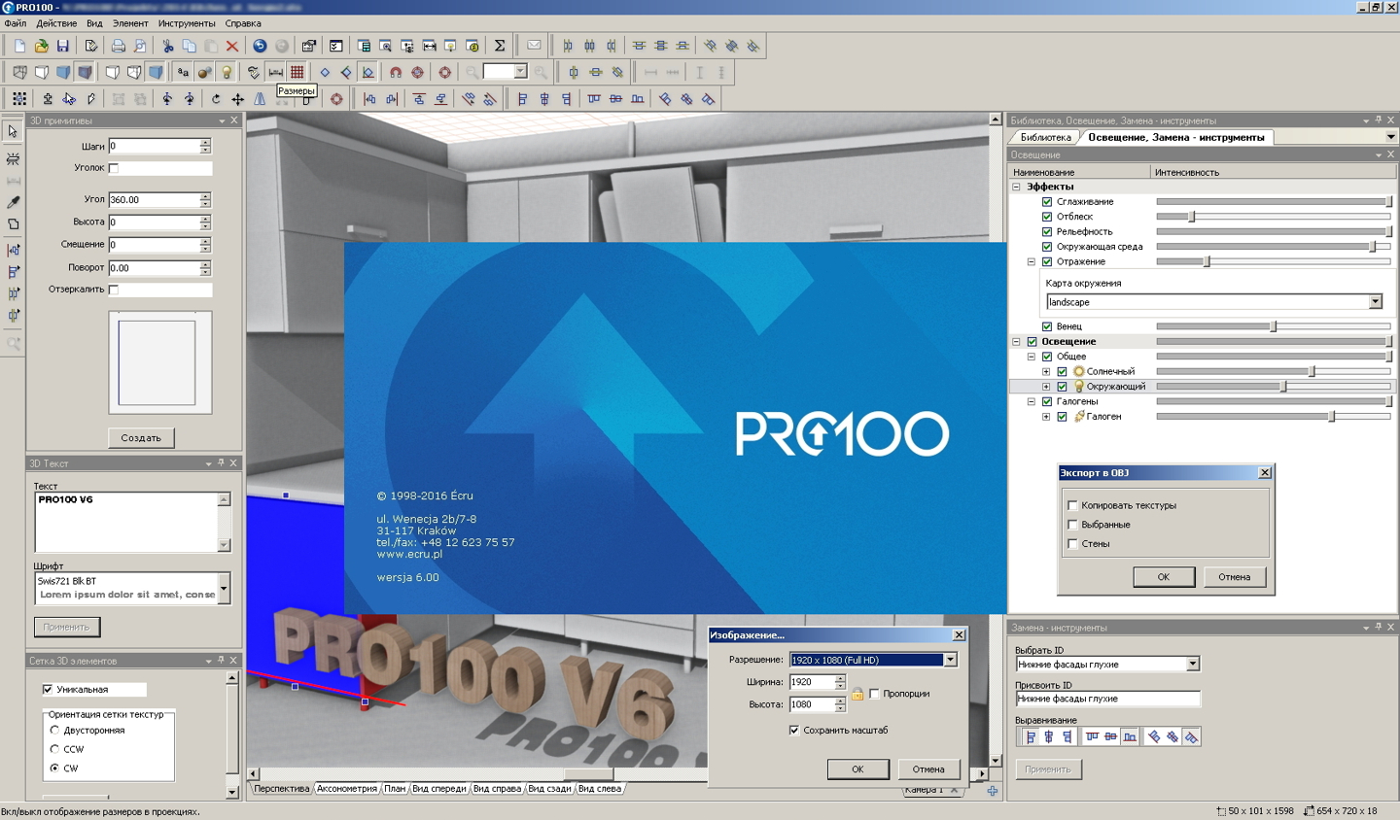Click Отмена in the Экспорт в OBJ dialog
The height and width of the screenshot is (820, 1400).
tap(1235, 577)
